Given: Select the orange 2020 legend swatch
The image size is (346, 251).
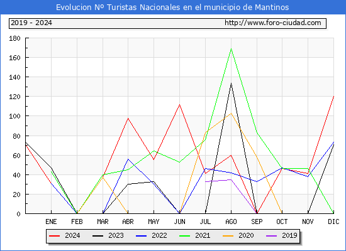Looking at the screenshot, I should pos(228,236).
